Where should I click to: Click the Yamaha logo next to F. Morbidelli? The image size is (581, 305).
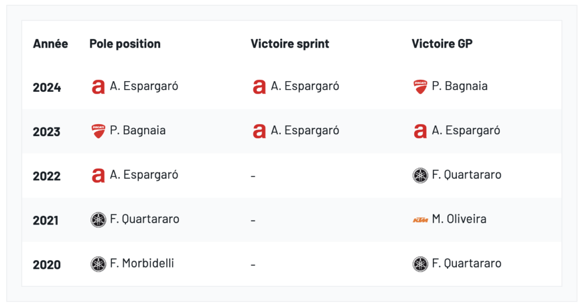click(98, 264)
